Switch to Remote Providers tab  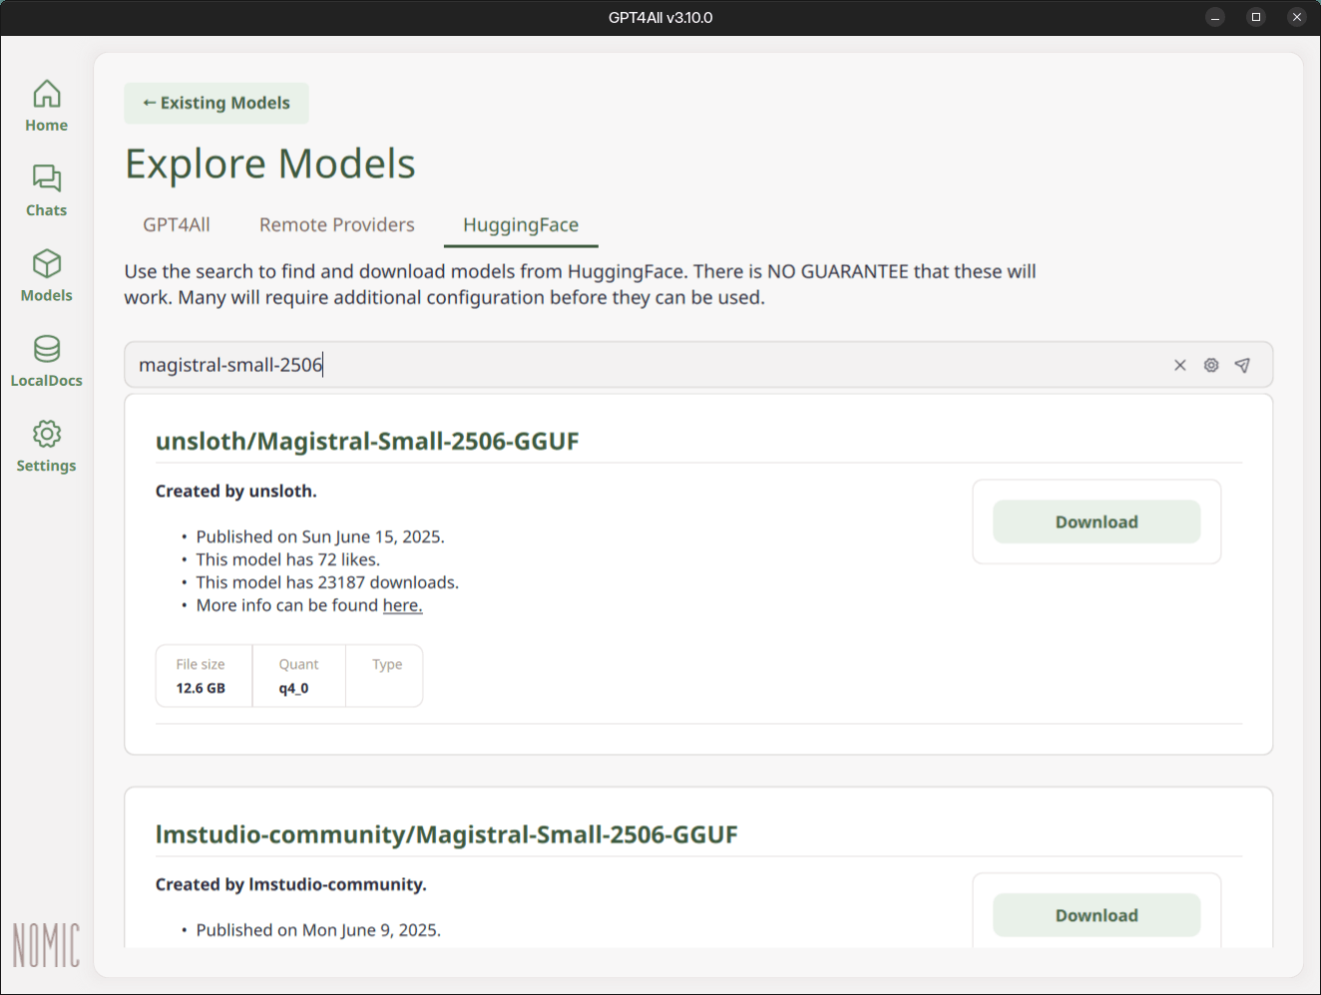(336, 225)
